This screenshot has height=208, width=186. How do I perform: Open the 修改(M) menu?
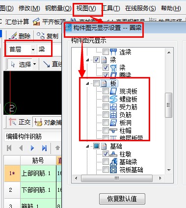[x=29, y=8]
